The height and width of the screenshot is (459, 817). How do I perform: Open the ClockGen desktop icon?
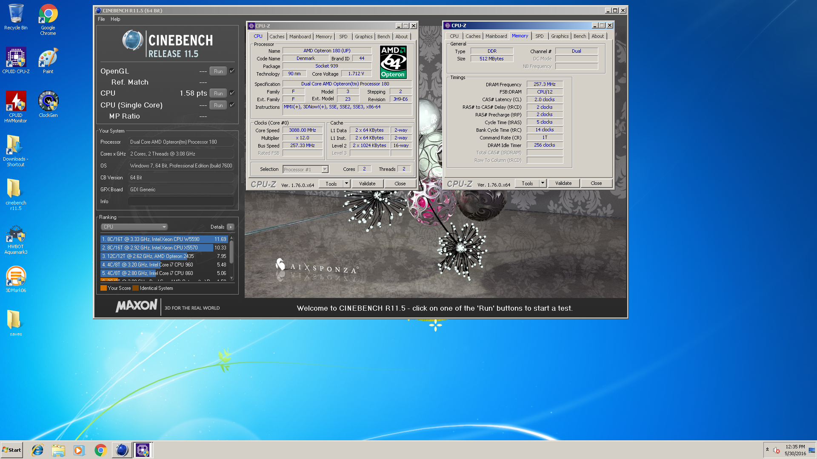click(x=48, y=104)
